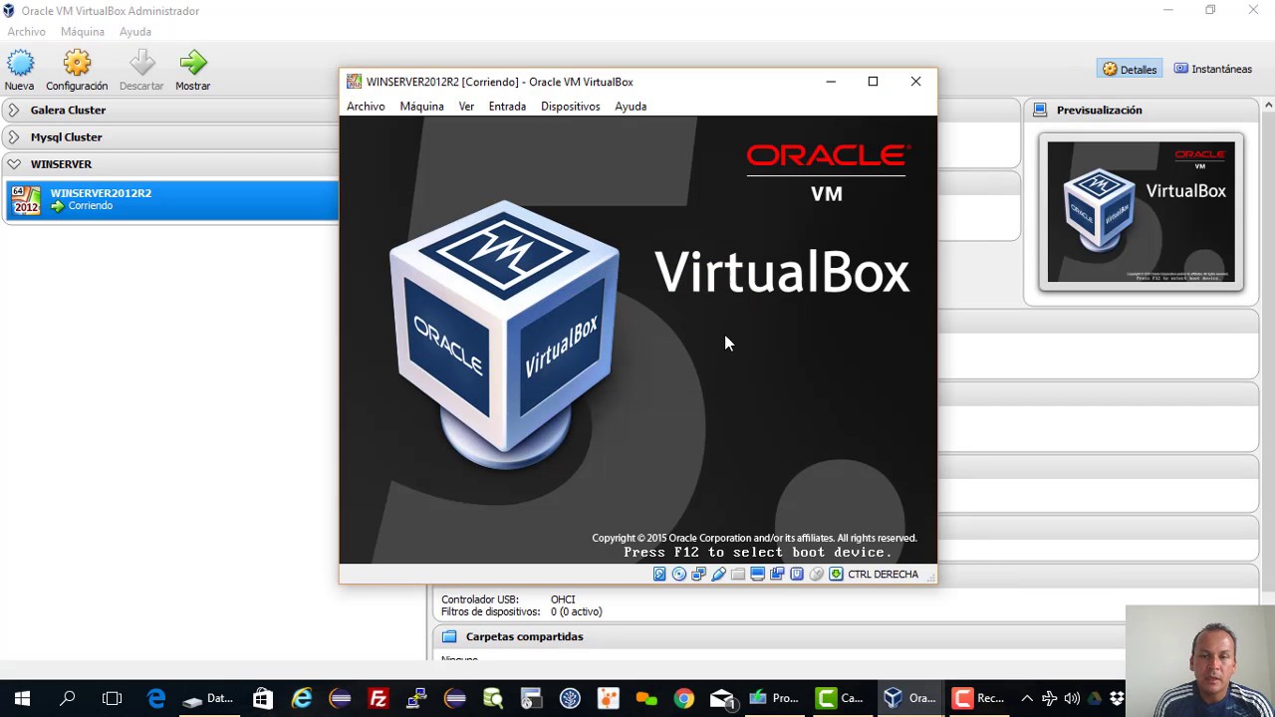This screenshot has height=717, width=1275.
Task: Open Ver menu in VM window
Action: point(466,106)
